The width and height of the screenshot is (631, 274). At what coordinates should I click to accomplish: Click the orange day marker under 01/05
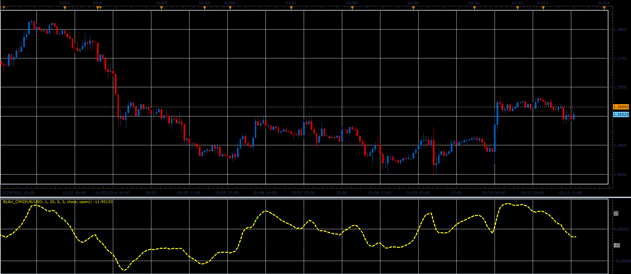204,9
